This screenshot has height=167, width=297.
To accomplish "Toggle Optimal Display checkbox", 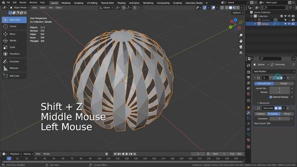I will [x=271, y=97].
